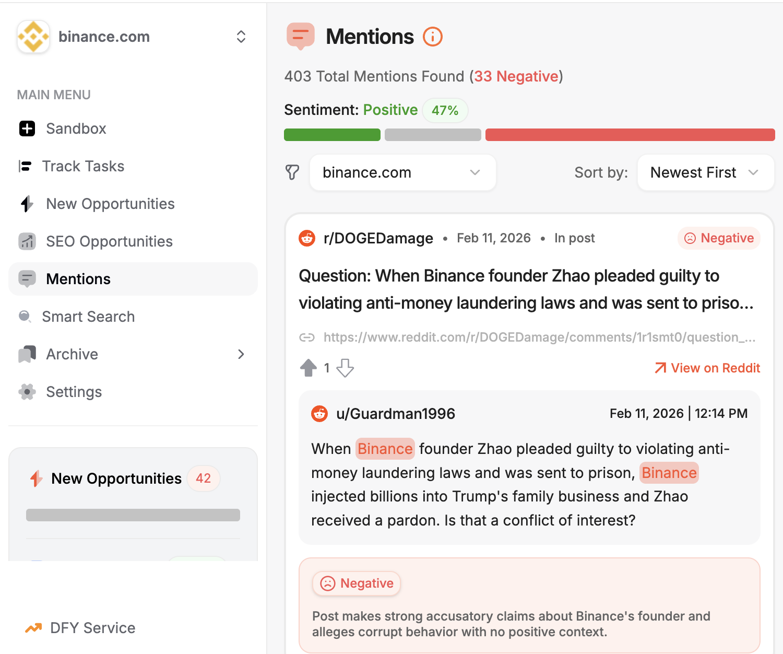Image resolution: width=783 pixels, height=654 pixels.
Task: Click the Archive bookmark icon
Action: (x=27, y=354)
